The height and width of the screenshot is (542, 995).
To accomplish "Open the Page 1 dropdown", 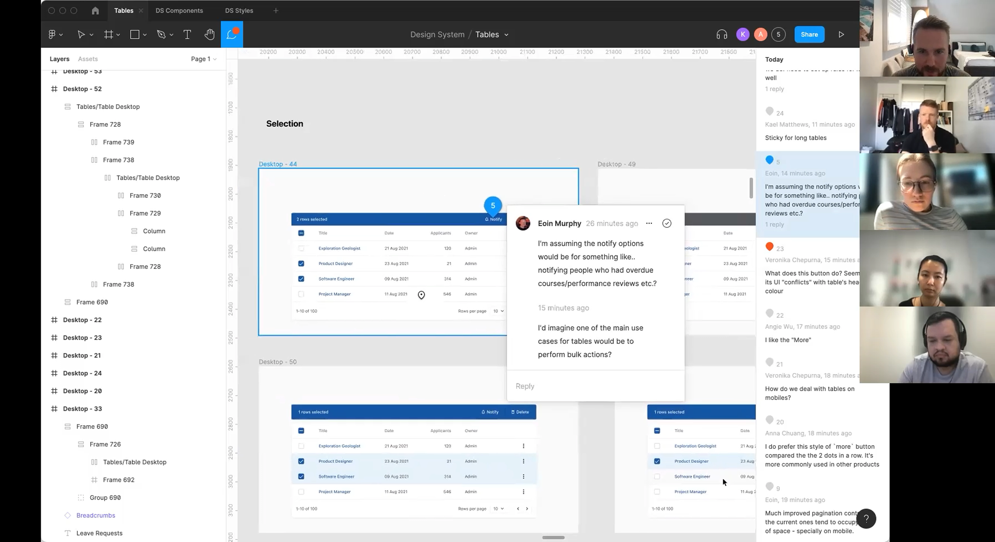I will (204, 59).
